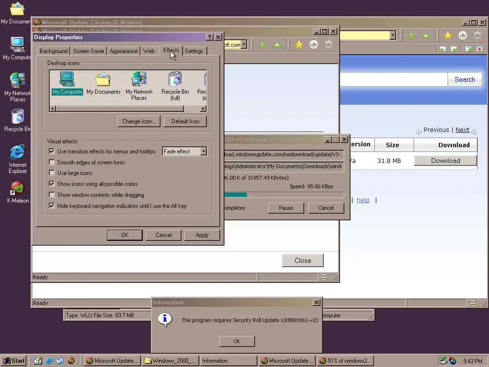Click right scroll arrow of Desktop icons list
Viewport: 489px width, 367px height.
(203, 108)
